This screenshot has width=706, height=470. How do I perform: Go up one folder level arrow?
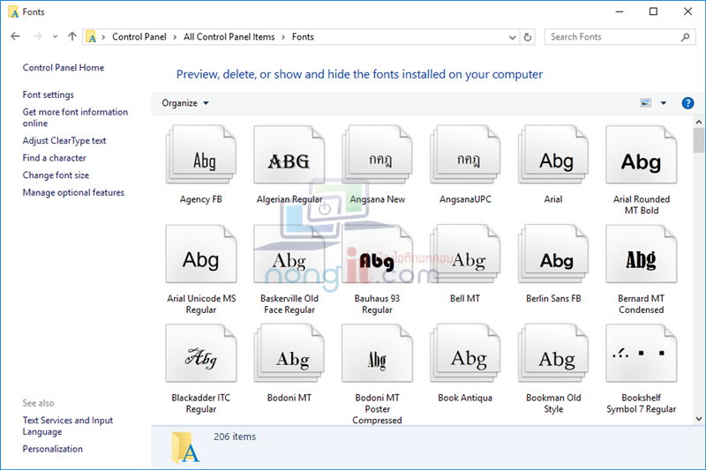pos(72,37)
